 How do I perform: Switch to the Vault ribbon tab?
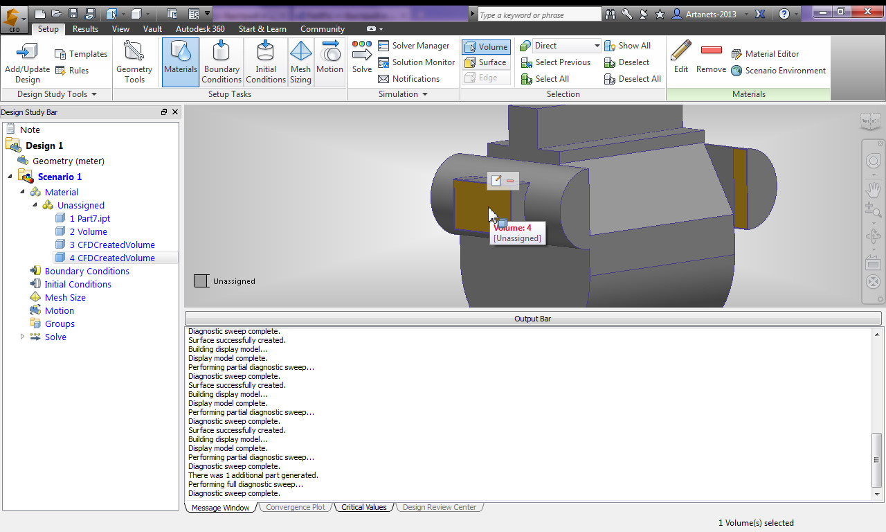click(152, 29)
